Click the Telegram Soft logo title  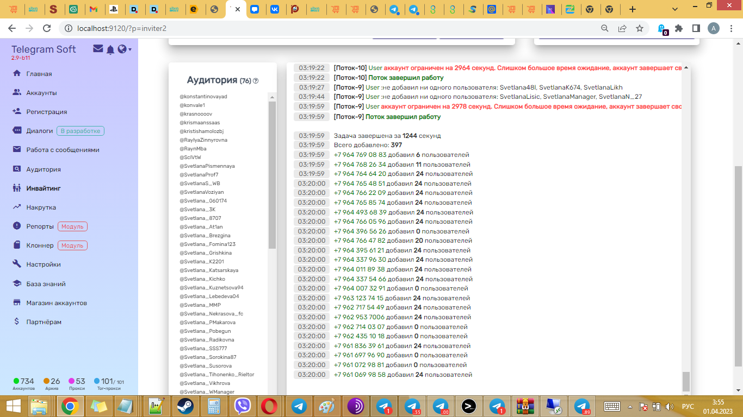tap(44, 49)
